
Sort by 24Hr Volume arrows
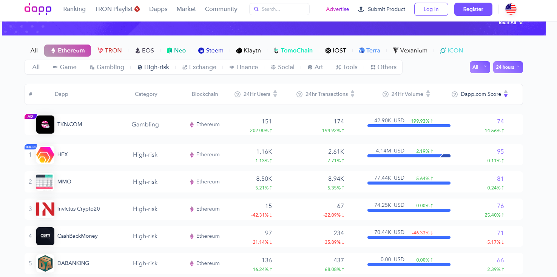pyautogui.click(x=428, y=94)
